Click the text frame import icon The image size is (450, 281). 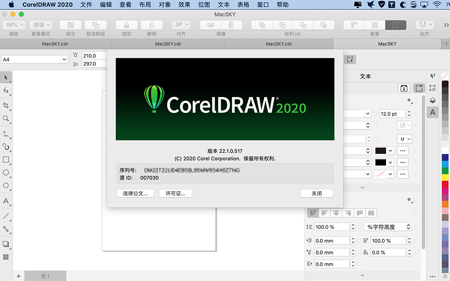(404, 88)
